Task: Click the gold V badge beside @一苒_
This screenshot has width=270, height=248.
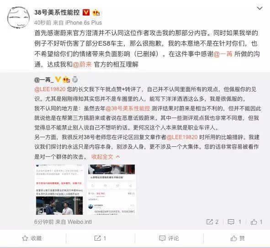Action: pos(58,79)
